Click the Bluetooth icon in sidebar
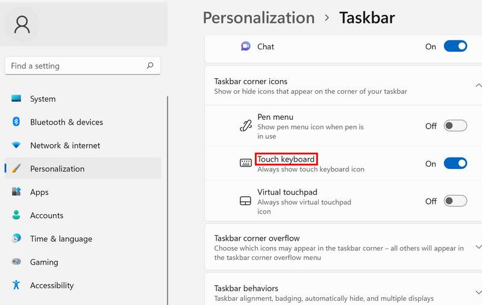 16,122
